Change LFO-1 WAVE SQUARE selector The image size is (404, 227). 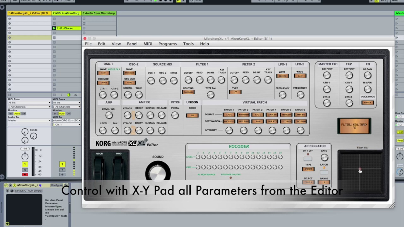282,76
